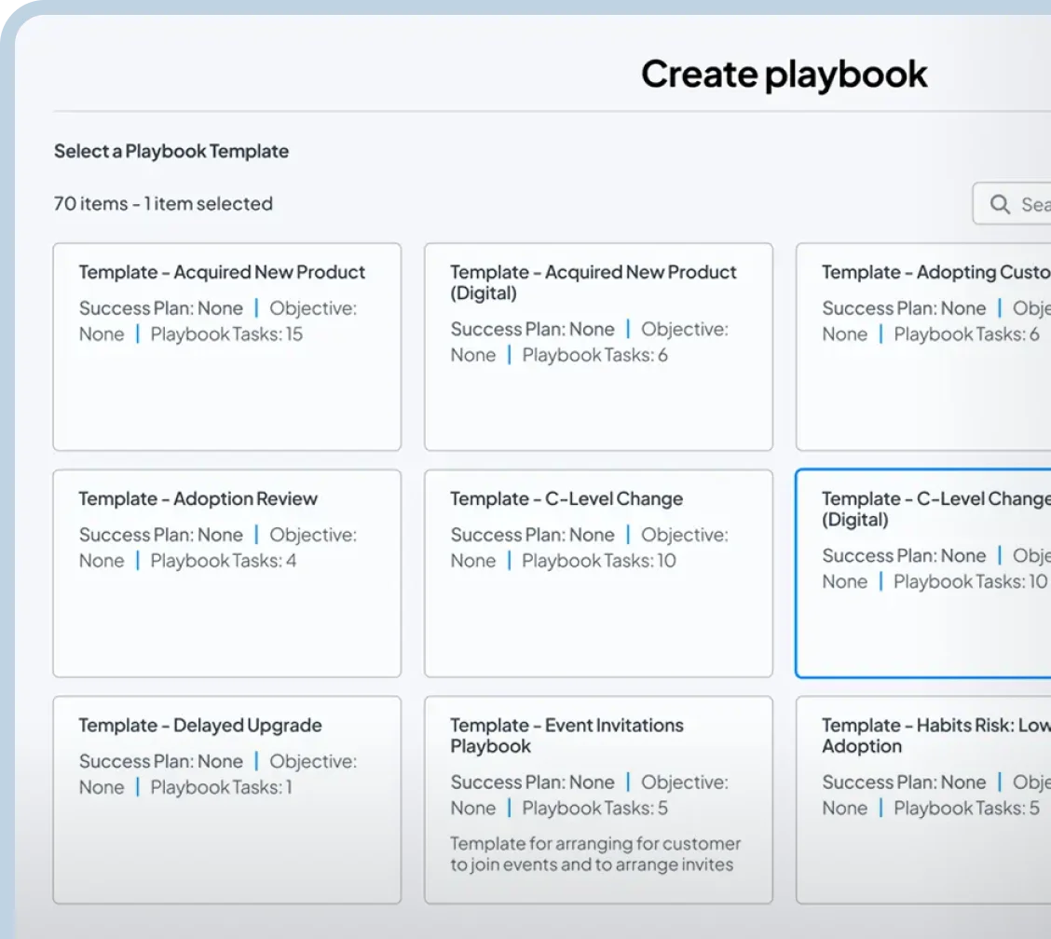This screenshot has width=1051, height=939.
Task: Click the Select a Playbook Template label
Action: (x=171, y=151)
